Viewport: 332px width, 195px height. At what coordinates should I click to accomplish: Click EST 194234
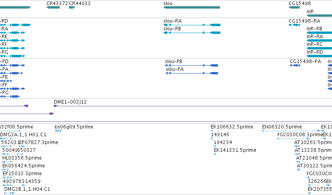click(215, 146)
